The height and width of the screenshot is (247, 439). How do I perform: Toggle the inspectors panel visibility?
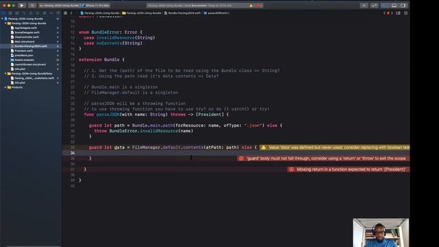403,5
